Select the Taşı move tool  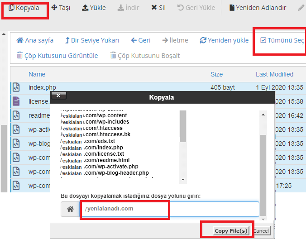(61, 8)
